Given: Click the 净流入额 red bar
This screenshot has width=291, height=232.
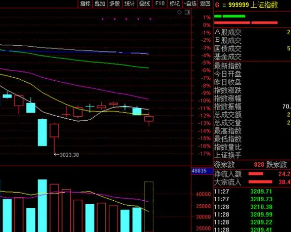Looking at the screenshot, I should 256,173.
